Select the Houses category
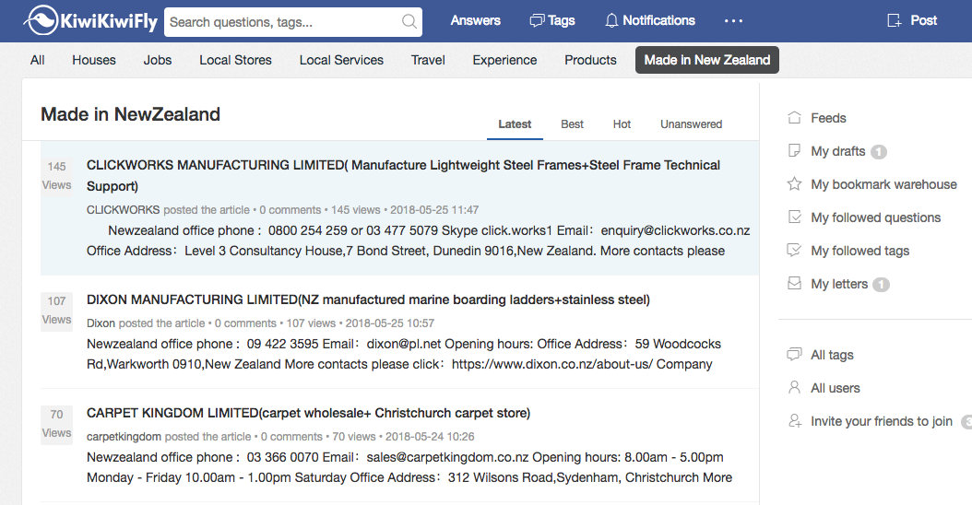Screen dimensions: 972x505 click(x=94, y=60)
